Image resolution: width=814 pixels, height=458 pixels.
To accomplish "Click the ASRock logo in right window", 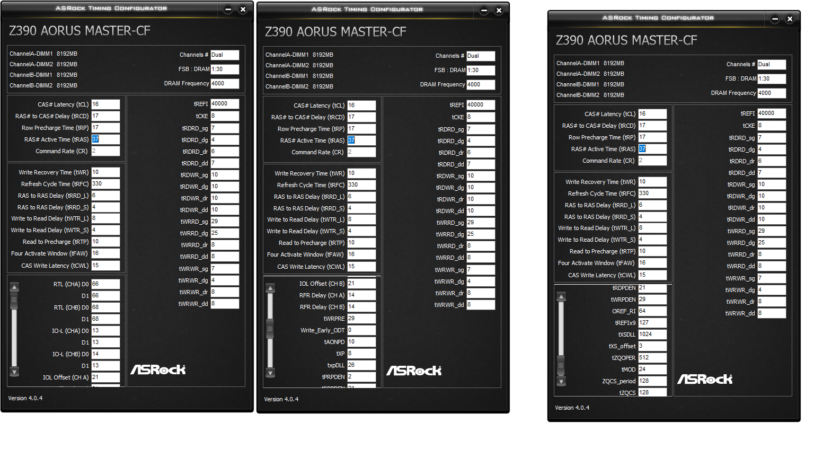I will (x=705, y=379).
